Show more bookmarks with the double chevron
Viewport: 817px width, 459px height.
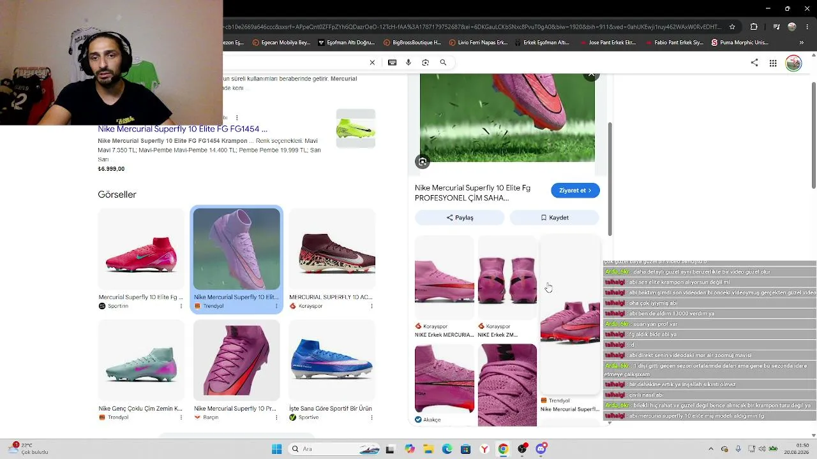[x=802, y=43]
